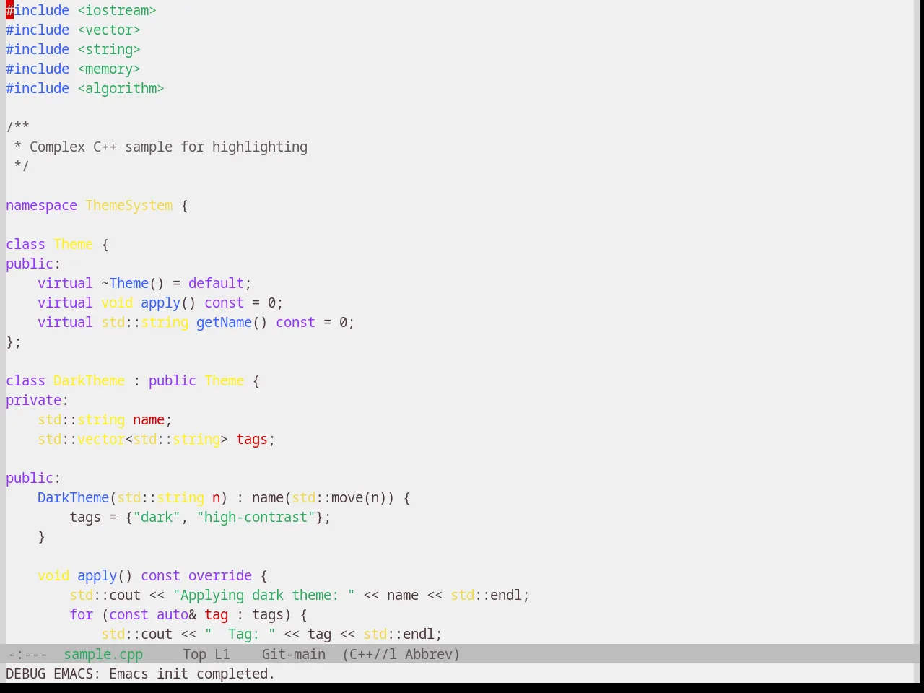The image size is (924, 693).
Task: Click the 'DarkTheme' constructor name
Action: 73,497
